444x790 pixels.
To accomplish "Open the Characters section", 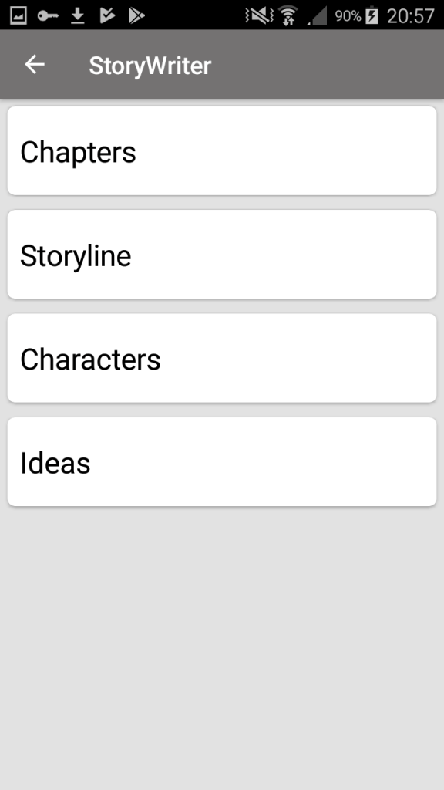I will (x=222, y=358).
